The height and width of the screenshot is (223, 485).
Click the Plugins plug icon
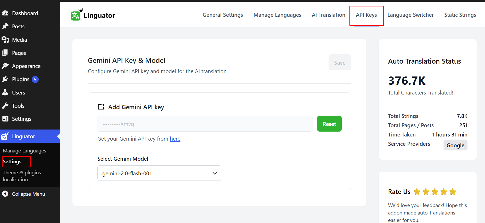coord(5,79)
